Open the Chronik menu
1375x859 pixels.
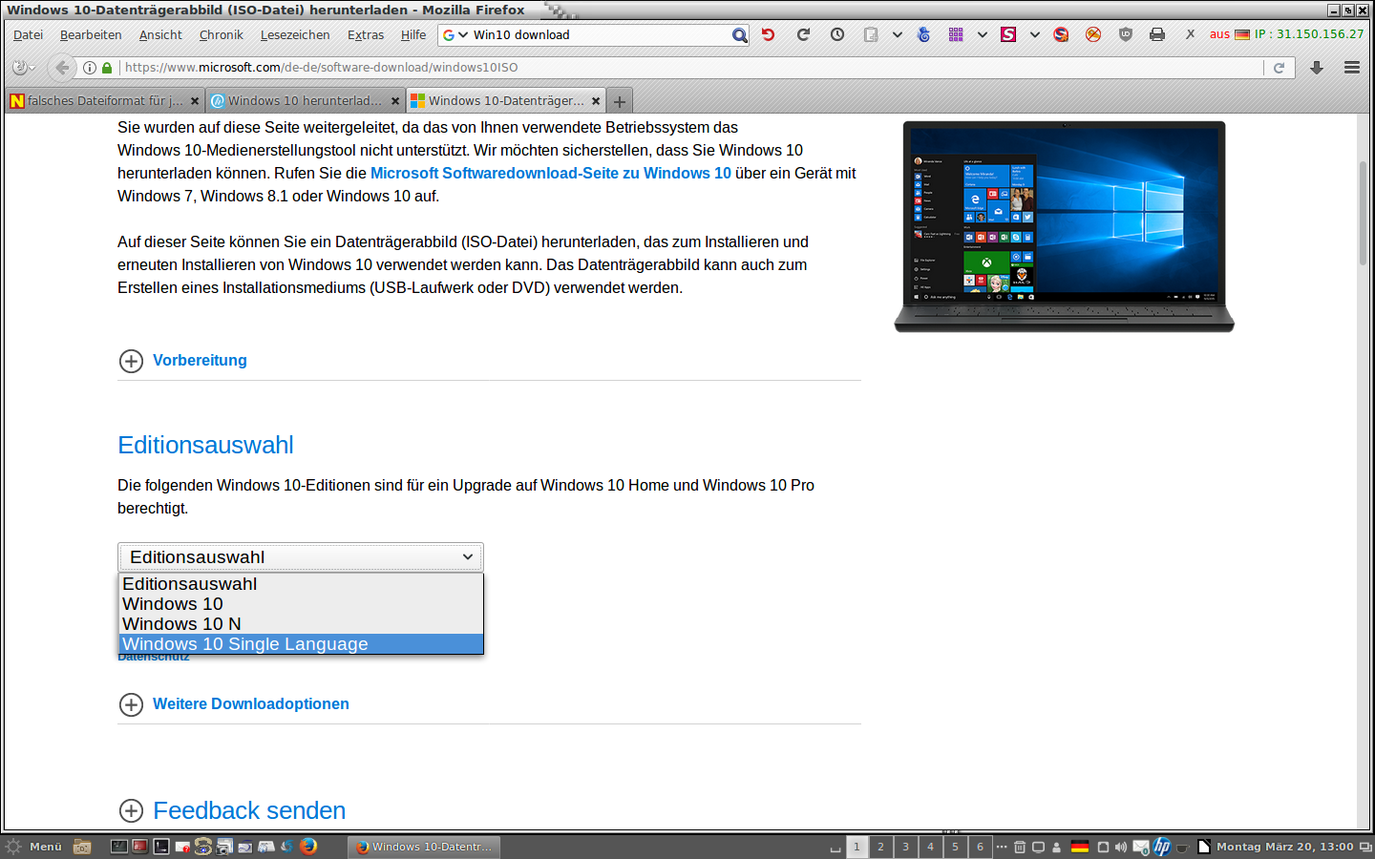[x=222, y=35]
